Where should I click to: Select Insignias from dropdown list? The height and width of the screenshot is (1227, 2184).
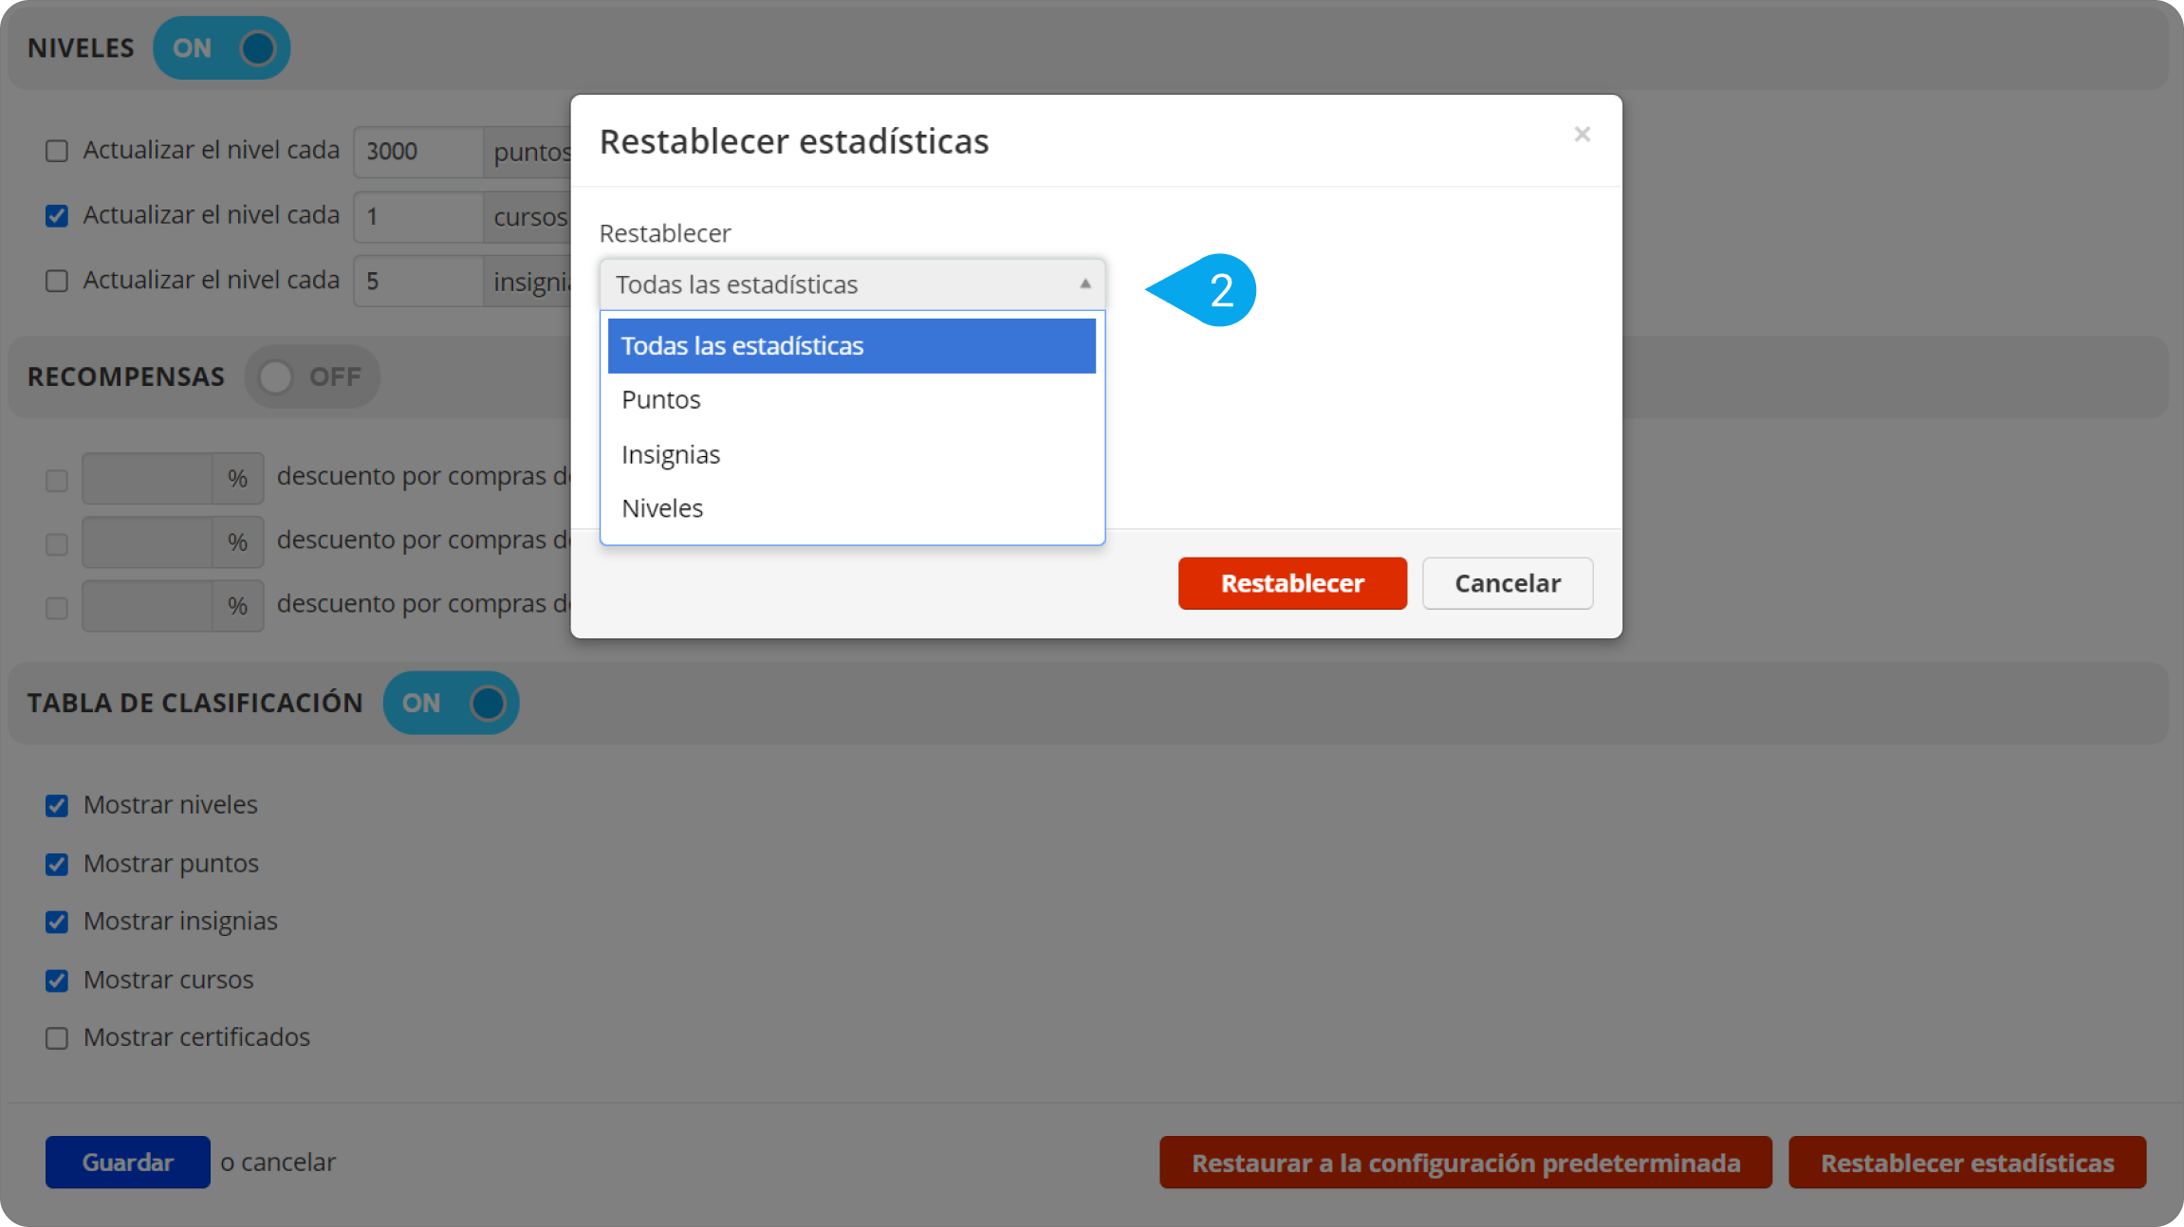pos(671,455)
